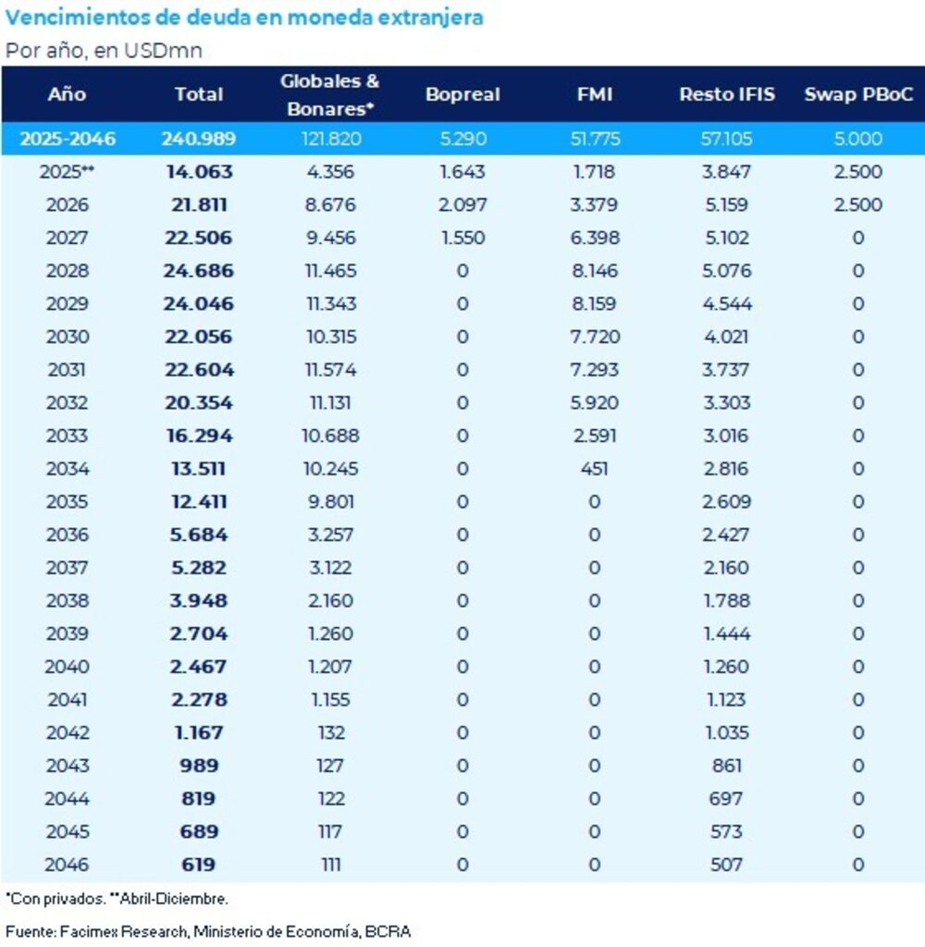Click the 'FMI' column header

tap(594, 93)
